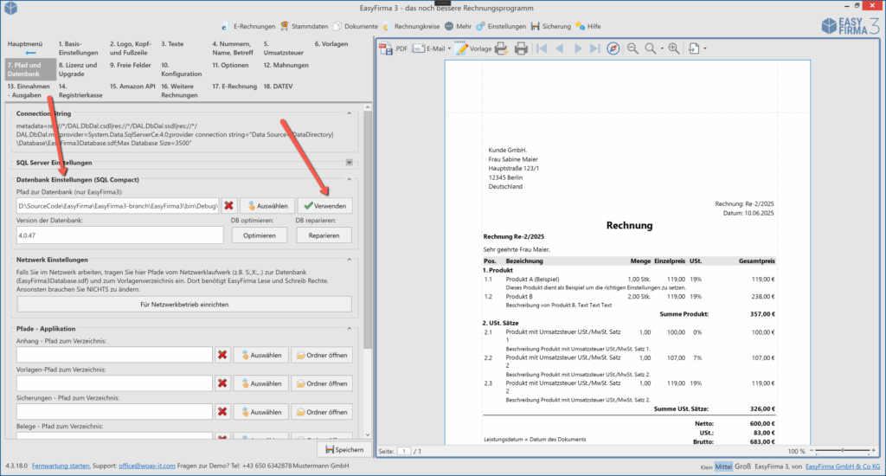
Task: Click Auswählen for the Sicherungen path
Action: [261, 412]
